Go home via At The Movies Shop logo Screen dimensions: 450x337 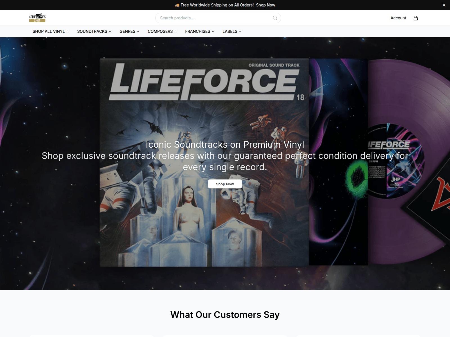tap(37, 18)
